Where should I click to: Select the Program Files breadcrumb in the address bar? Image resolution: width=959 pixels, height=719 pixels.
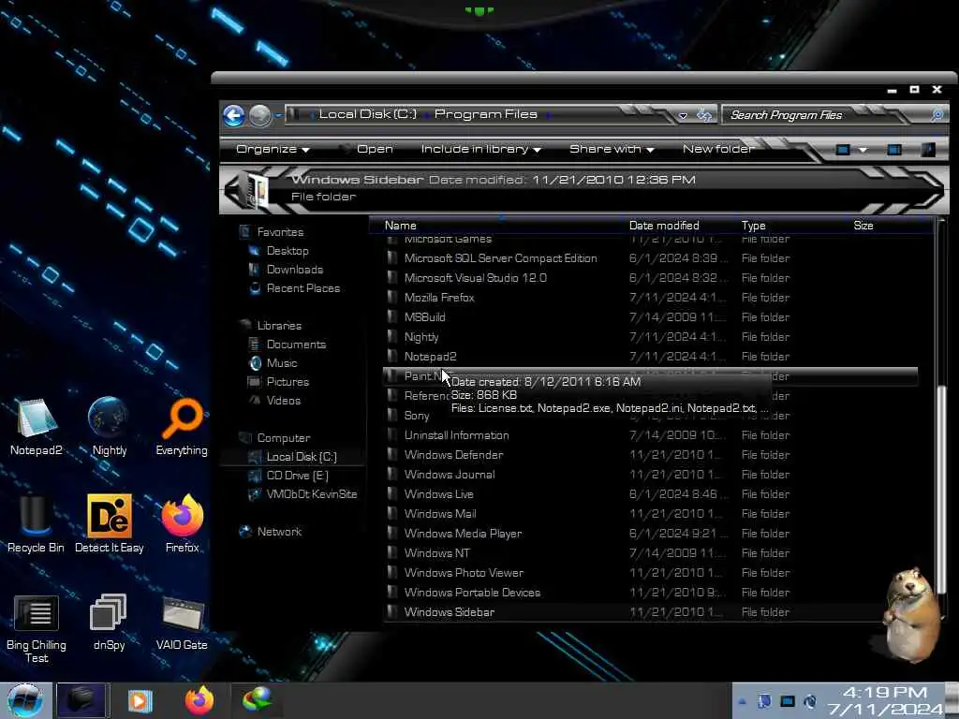(x=486, y=114)
